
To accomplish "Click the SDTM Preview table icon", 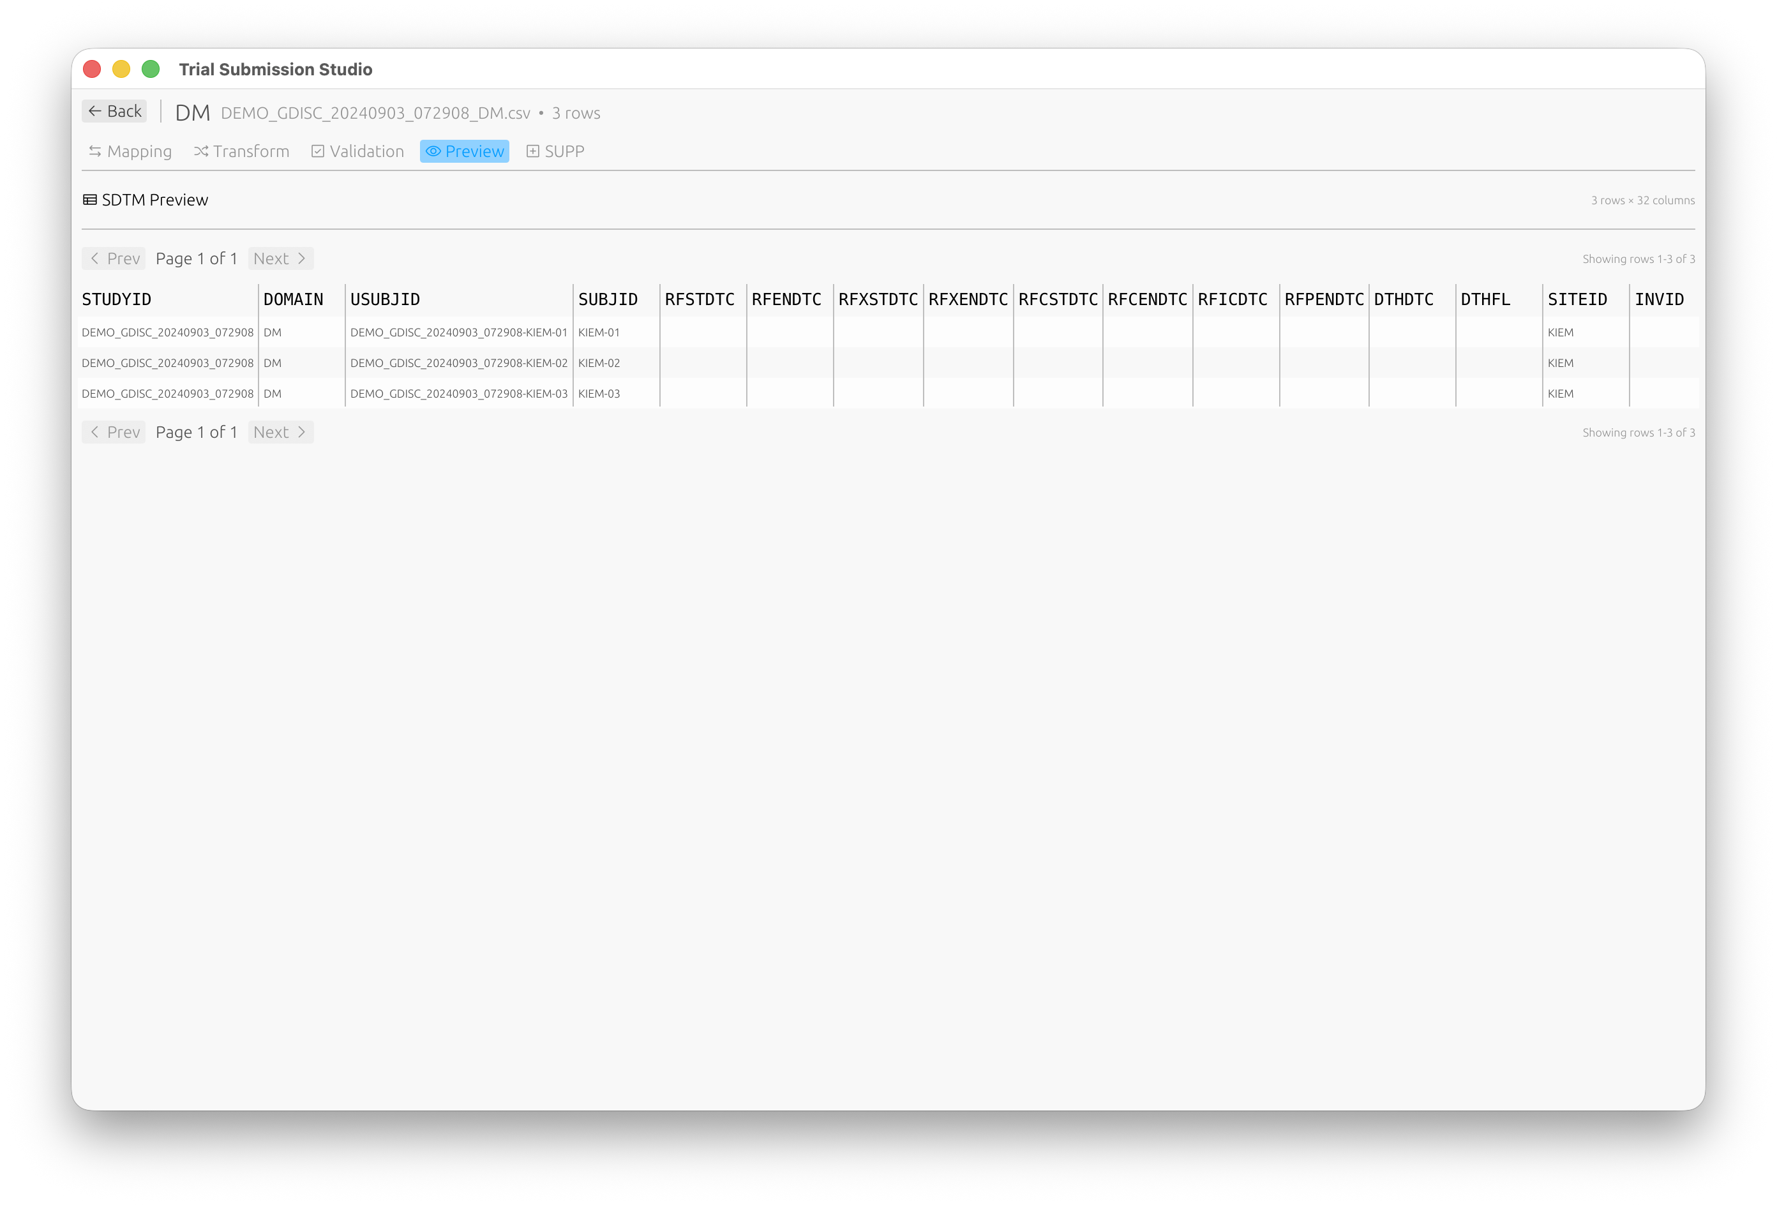I will [89, 200].
